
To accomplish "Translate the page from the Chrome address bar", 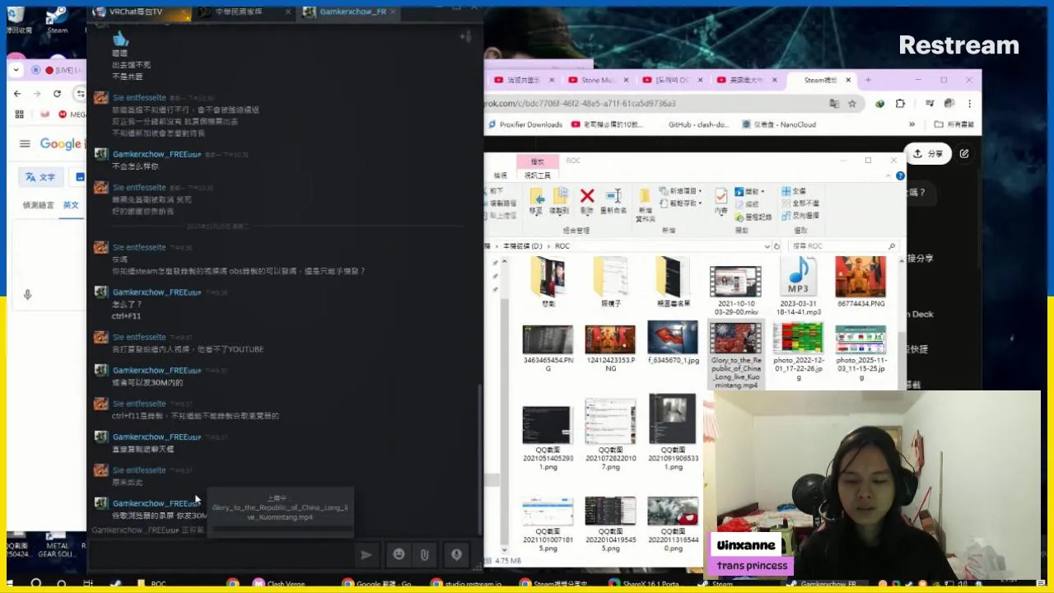I will tap(834, 104).
